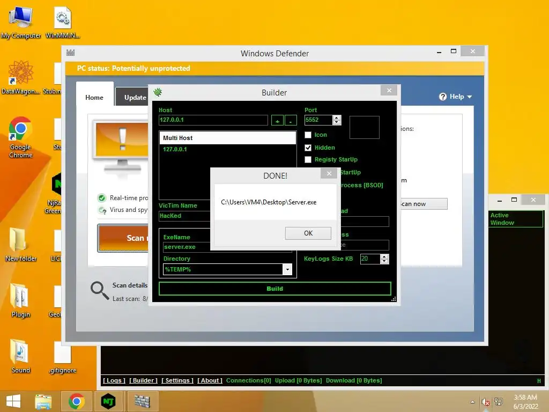Click the Windows Defender castle title icon
This screenshot has width=549, height=412.
tap(70, 53)
